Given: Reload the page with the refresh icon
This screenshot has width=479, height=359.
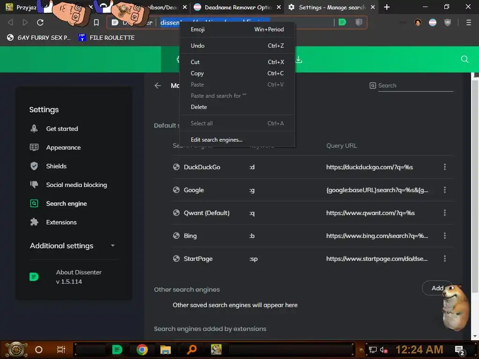Looking at the screenshot, I should 40,22.
